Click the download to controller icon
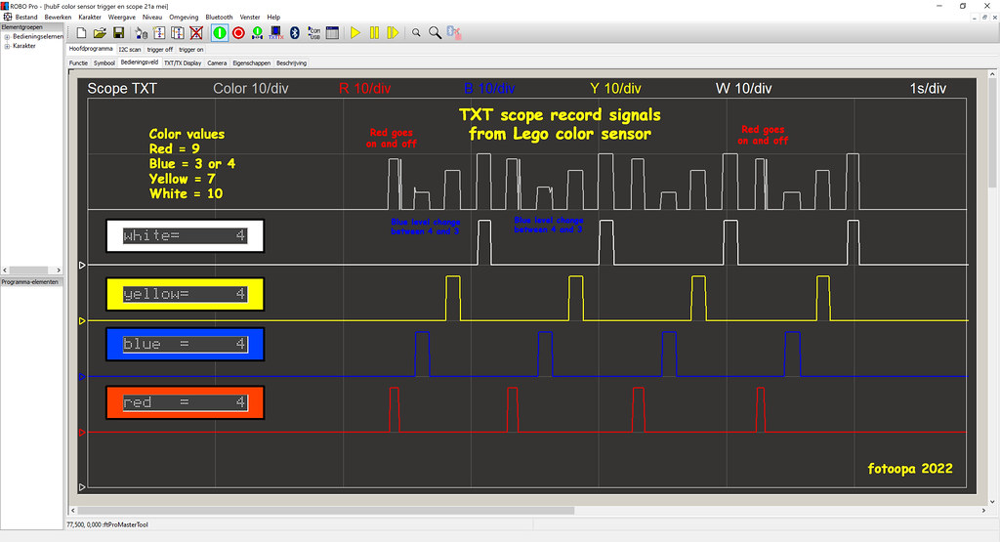 tap(257, 32)
